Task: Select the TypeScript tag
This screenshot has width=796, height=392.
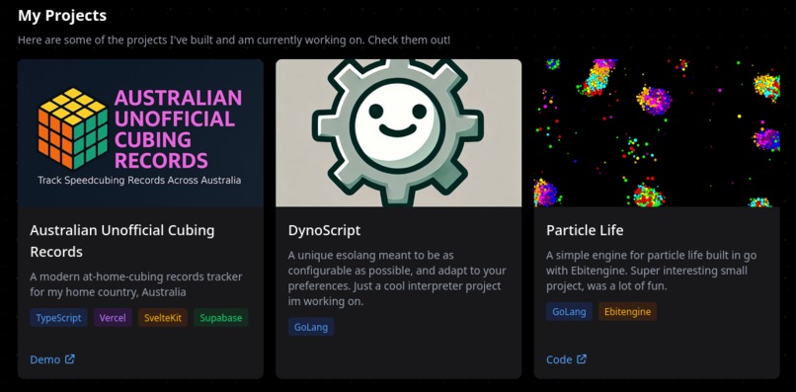Action: pos(59,318)
